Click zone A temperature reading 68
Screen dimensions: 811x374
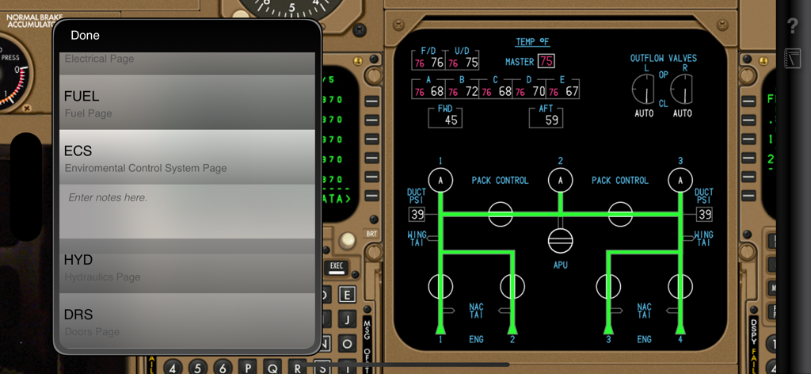437,92
